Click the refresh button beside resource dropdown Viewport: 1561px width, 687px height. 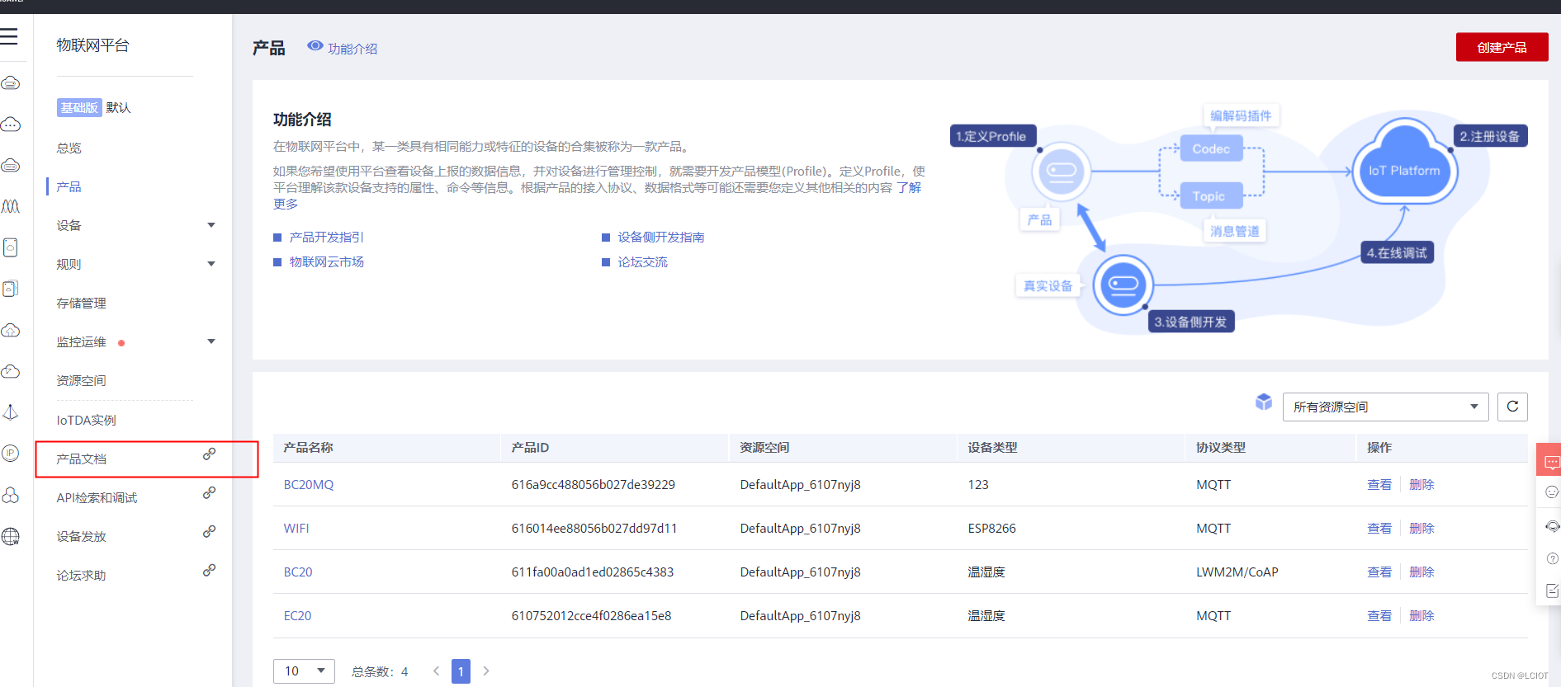click(1512, 407)
